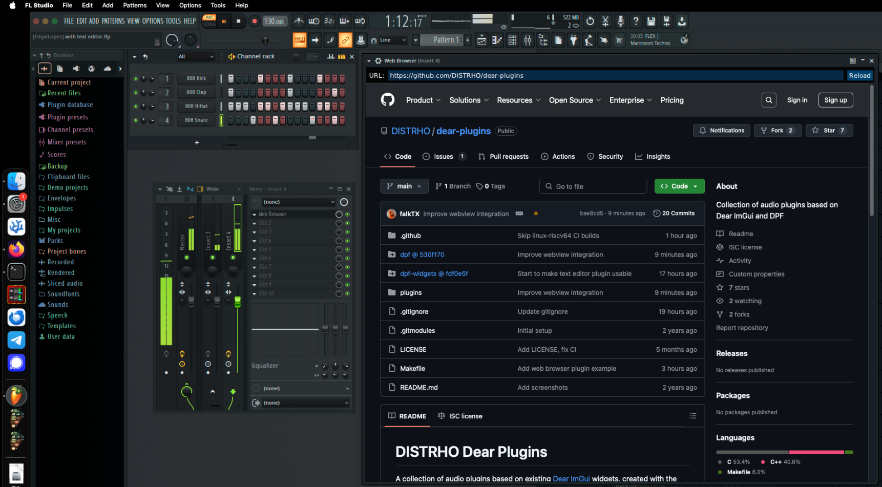Open the Insights tab
The width and height of the screenshot is (882, 487).
(653, 157)
